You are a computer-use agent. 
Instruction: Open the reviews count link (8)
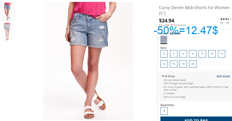coord(227,23)
